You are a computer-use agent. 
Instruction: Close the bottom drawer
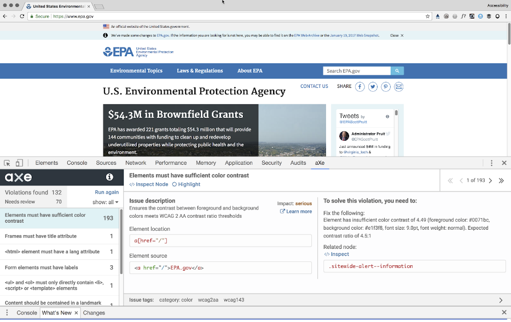point(504,313)
